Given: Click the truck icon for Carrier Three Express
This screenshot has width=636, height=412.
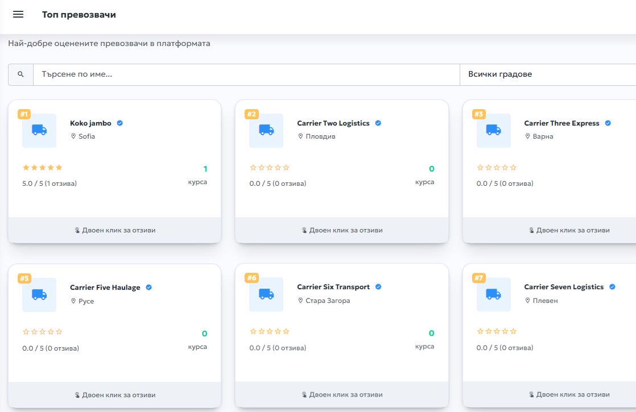Looking at the screenshot, I should (494, 131).
